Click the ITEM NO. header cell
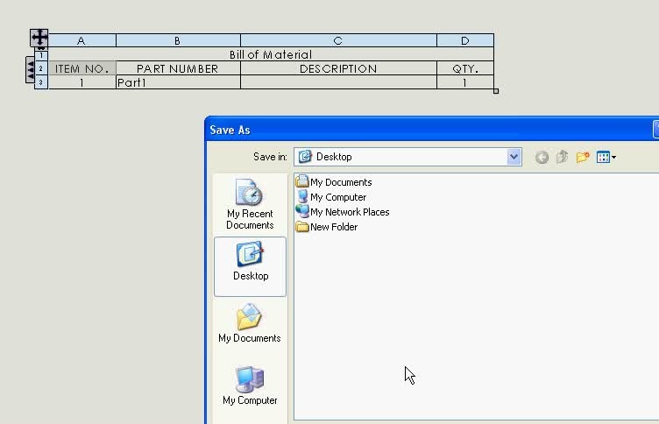 pyautogui.click(x=82, y=68)
